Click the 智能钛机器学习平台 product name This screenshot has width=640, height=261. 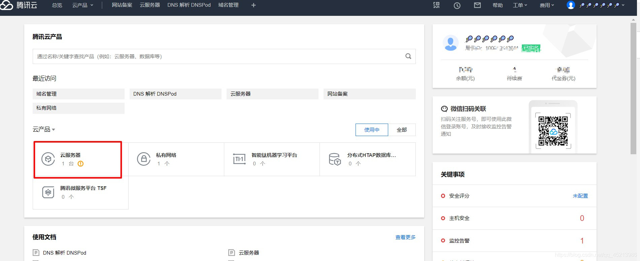coord(274,155)
